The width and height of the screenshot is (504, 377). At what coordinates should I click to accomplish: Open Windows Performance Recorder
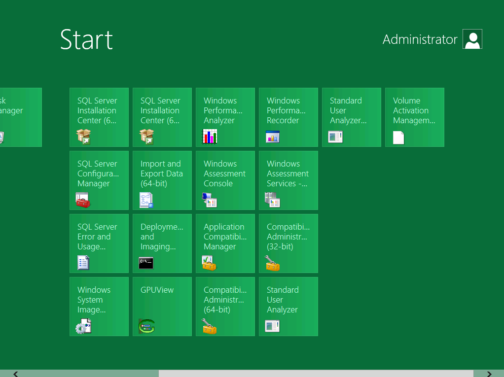pyautogui.click(x=288, y=117)
